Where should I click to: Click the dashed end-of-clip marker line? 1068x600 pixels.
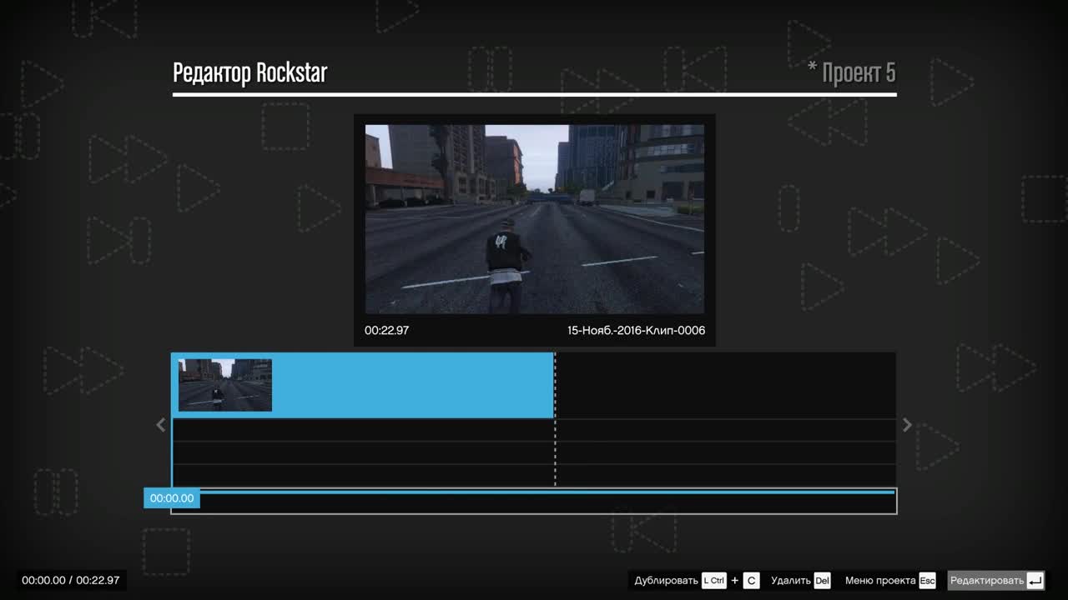555,450
